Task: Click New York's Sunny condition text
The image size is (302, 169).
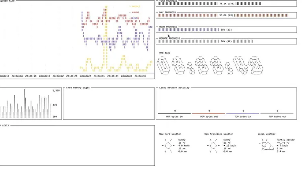Action: coord(182,140)
